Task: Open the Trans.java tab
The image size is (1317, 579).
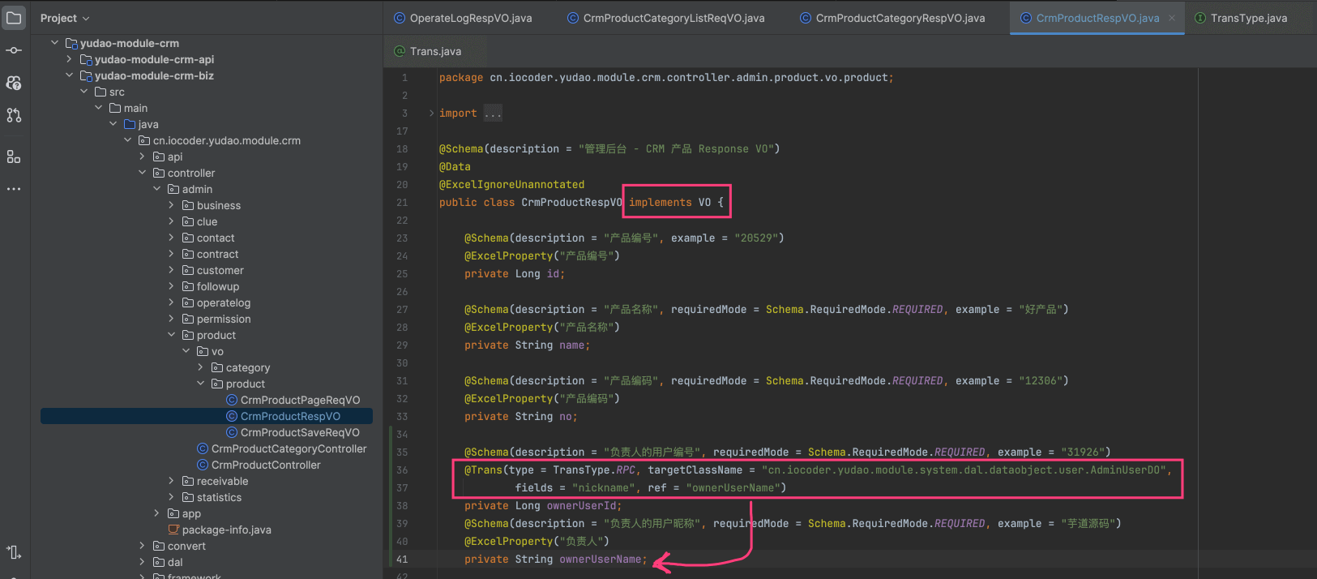Action: pos(435,51)
